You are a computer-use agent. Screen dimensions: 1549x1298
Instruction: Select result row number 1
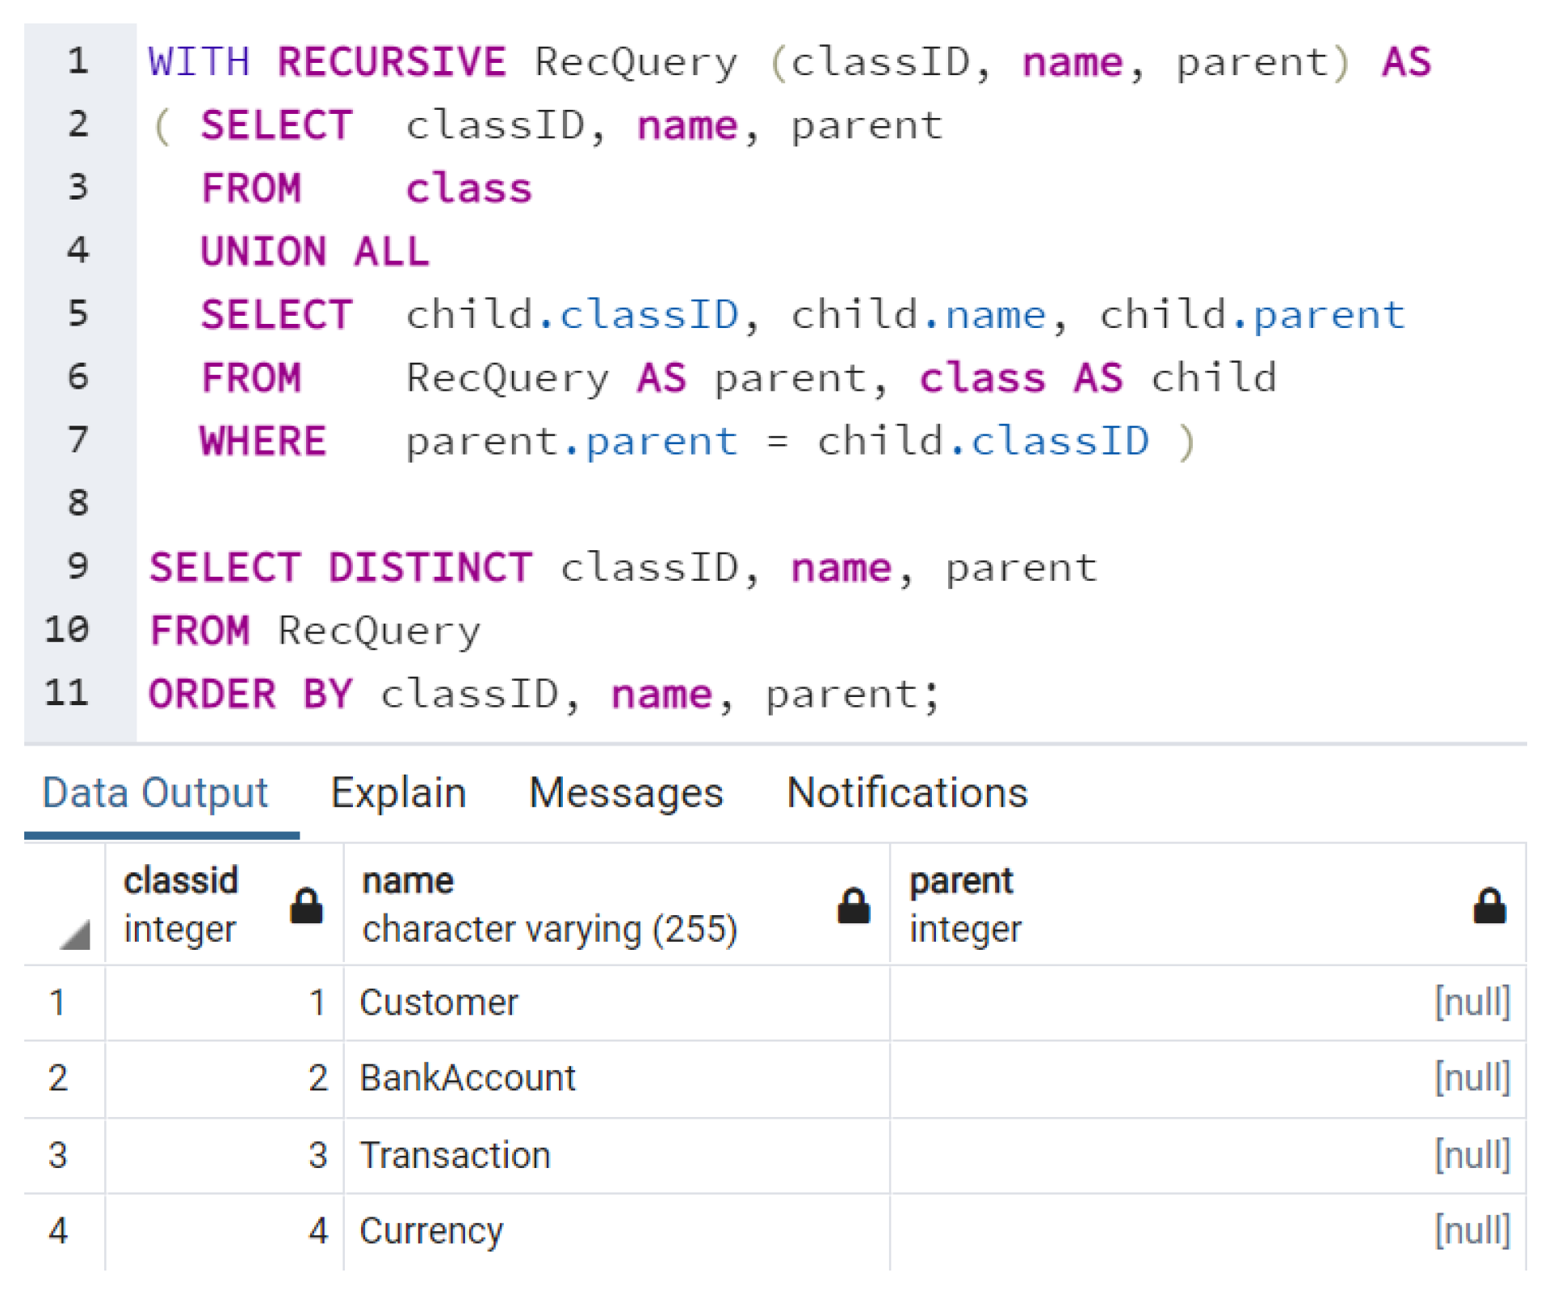click(58, 1002)
